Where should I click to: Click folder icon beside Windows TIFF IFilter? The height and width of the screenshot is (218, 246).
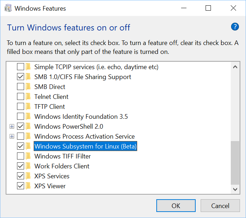click(x=28, y=156)
